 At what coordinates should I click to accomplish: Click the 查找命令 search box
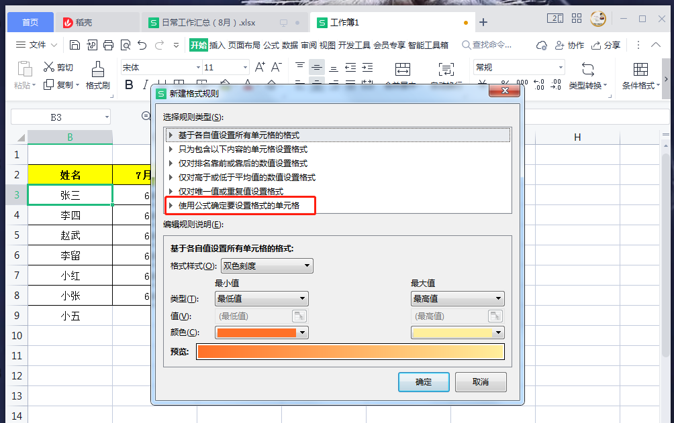487,45
